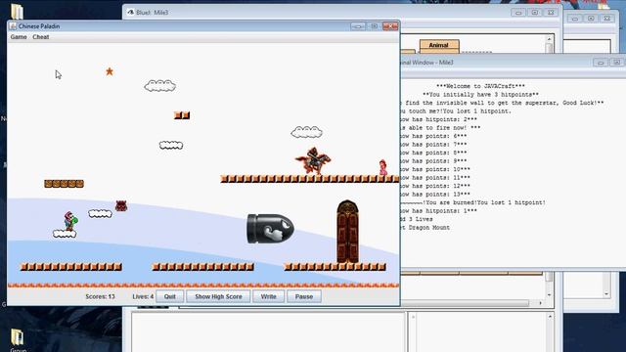
Task: Click the 'has points: 13' terminal line
Action: pyautogui.click(x=435, y=195)
